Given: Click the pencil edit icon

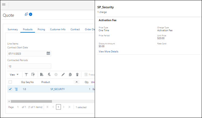Looking at the screenshot, I should [63, 75].
